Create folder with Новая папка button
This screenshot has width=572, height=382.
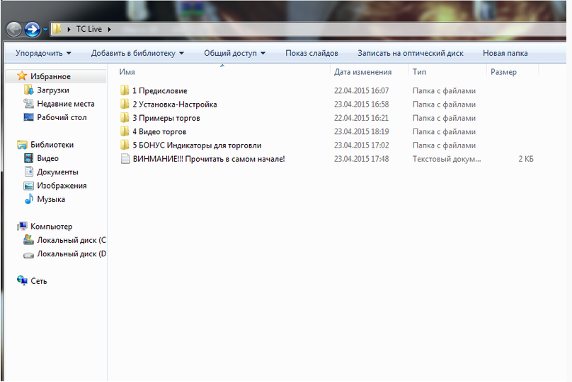coord(505,53)
